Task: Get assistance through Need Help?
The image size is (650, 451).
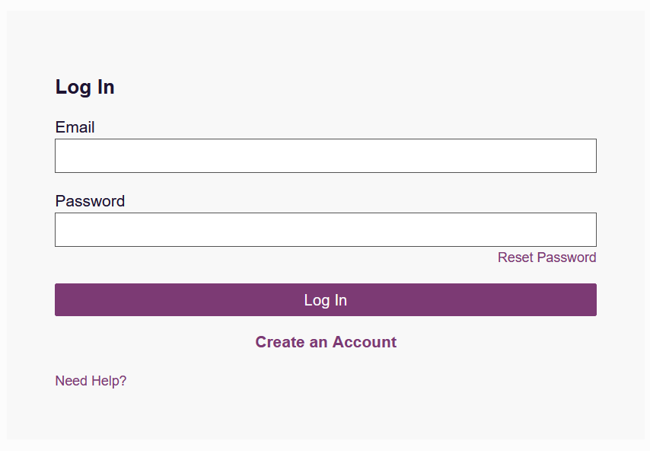Action: 91,381
